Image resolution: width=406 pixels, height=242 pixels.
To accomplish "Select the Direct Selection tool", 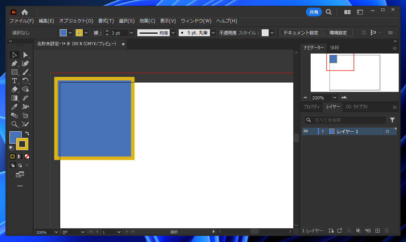I will pyautogui.click(x=25, y=55).
